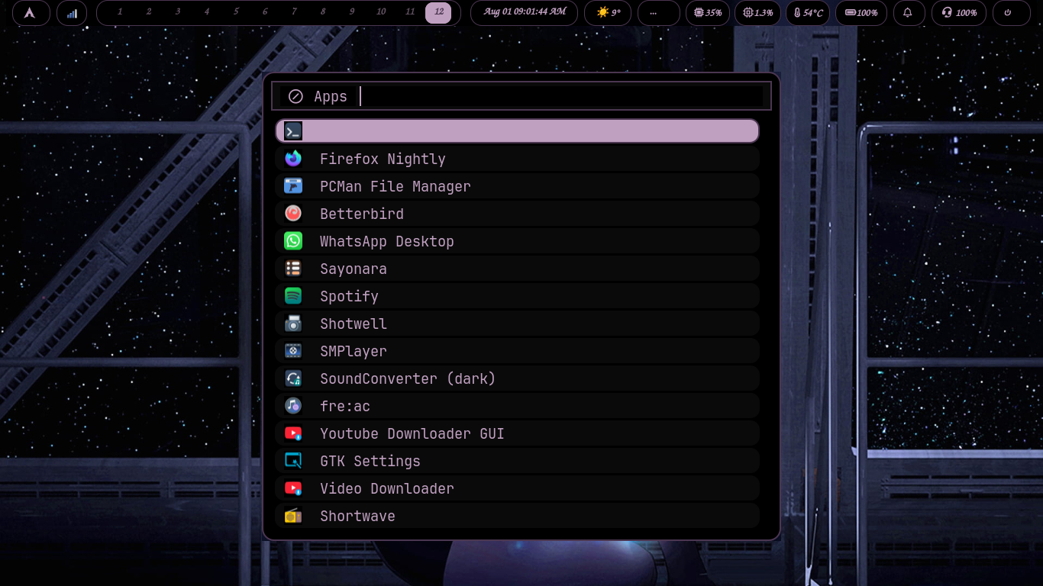Image resolution: width=1043 pixels, height=586 pixels.
Task: Switch to workspace 3
Action: 178,12
